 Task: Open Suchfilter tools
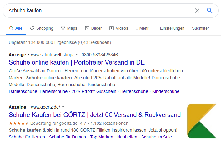[x=200, y=28]
